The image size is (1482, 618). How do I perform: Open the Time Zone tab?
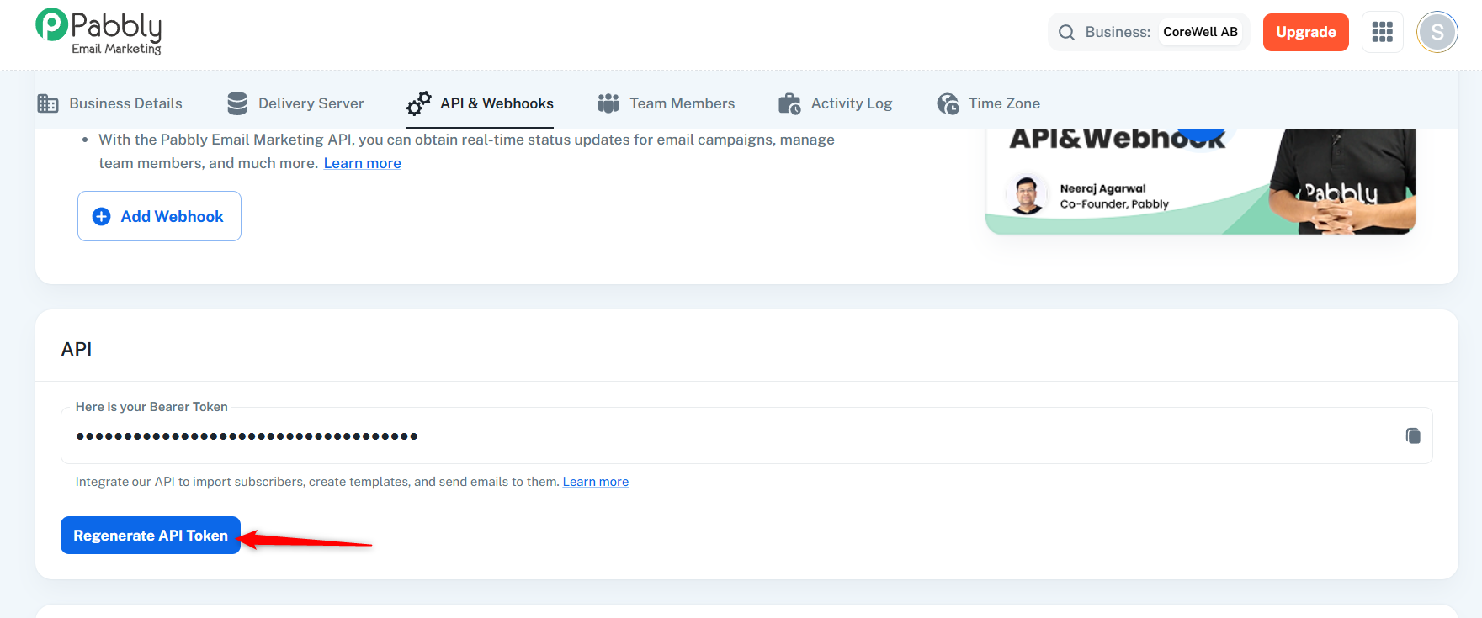coord(989,103)
